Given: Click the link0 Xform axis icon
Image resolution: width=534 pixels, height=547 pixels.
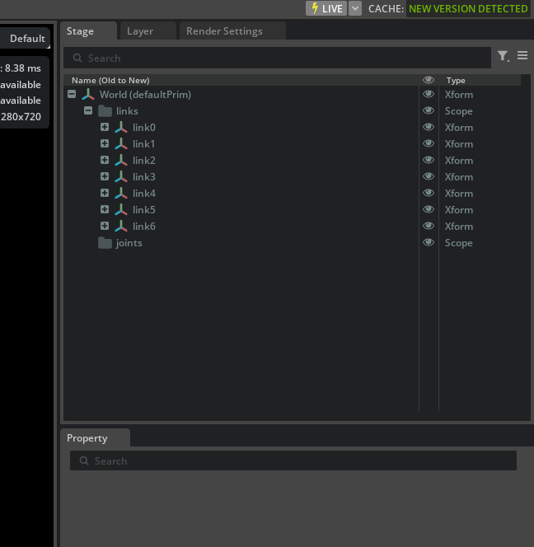Looking at the screenshot, I should pyautogui.click(x=121, y=128).
